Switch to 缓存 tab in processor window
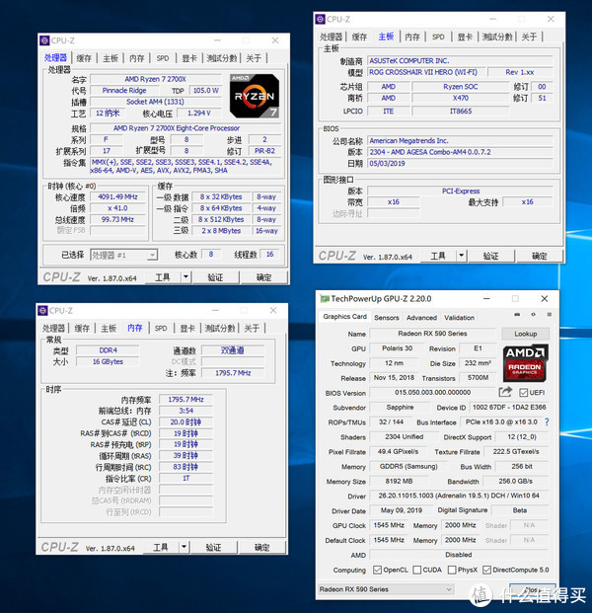 point(84,58)
